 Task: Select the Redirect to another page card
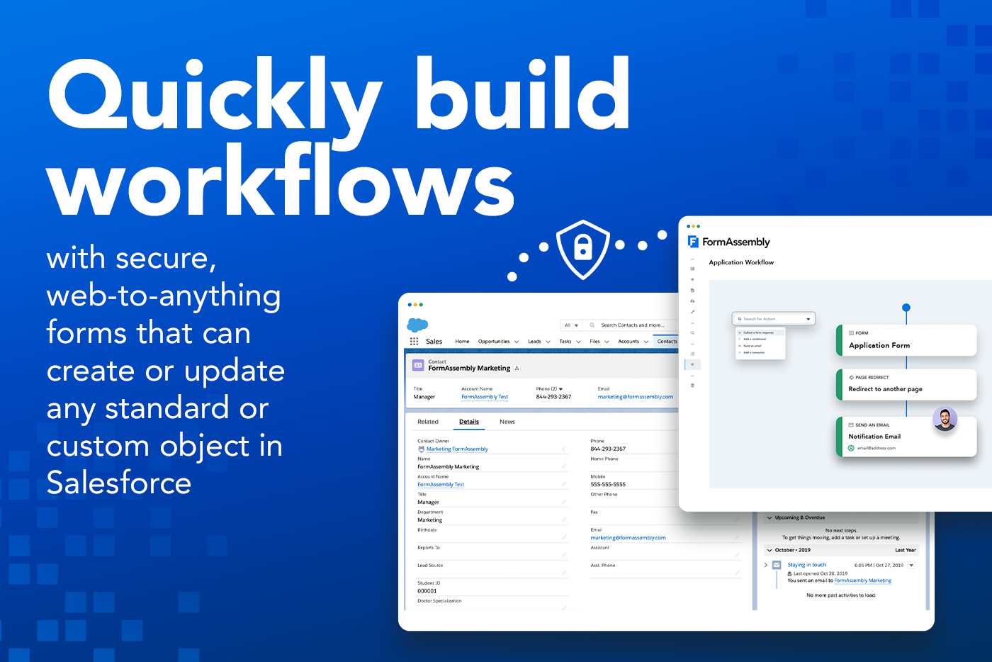click(x=906, y=384)
